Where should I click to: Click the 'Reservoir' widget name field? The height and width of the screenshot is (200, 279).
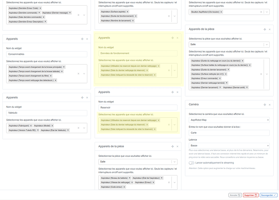138,108
